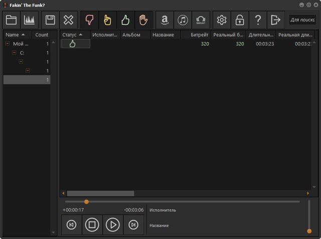Screen dimensions: 321x239
Task: Sort list by Битрейт column header
Action: (x=199, y=35)
